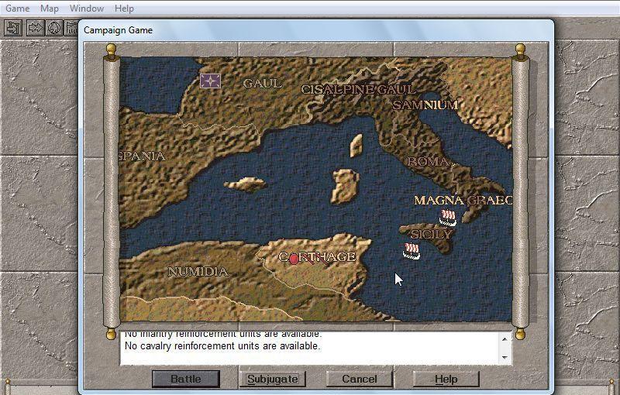Select the purple star marker near Gaul

pyautogui.click(x=210, y=80)
